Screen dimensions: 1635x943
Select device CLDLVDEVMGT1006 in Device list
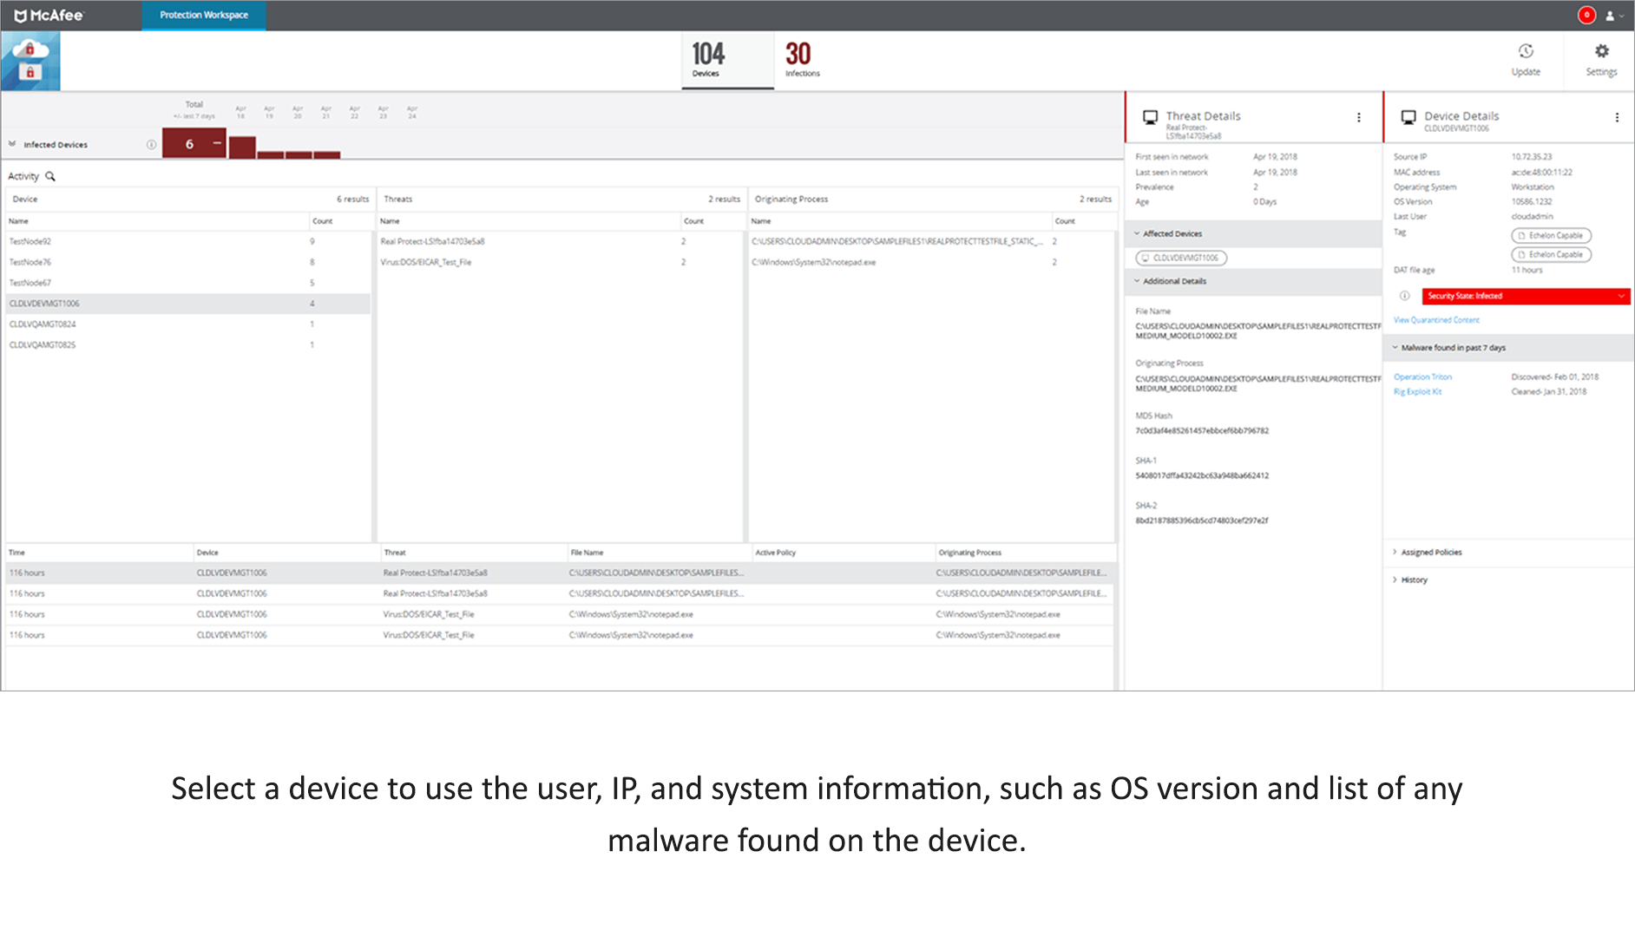(x=187, y=304)
